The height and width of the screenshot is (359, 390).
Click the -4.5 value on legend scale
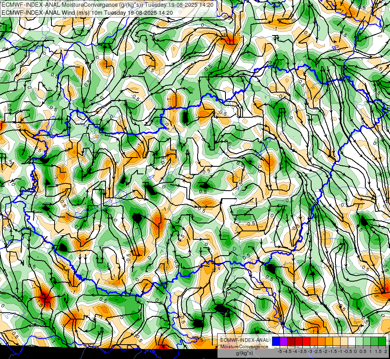click(x=287, y=351)
